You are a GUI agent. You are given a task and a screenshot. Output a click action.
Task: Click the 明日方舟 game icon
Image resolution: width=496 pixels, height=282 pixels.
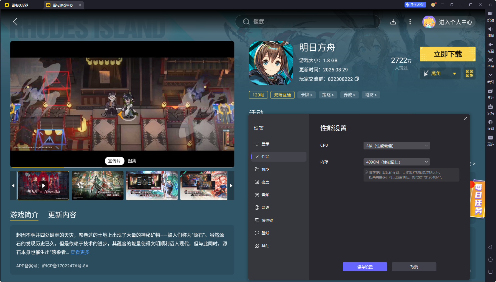coord(271,63)
